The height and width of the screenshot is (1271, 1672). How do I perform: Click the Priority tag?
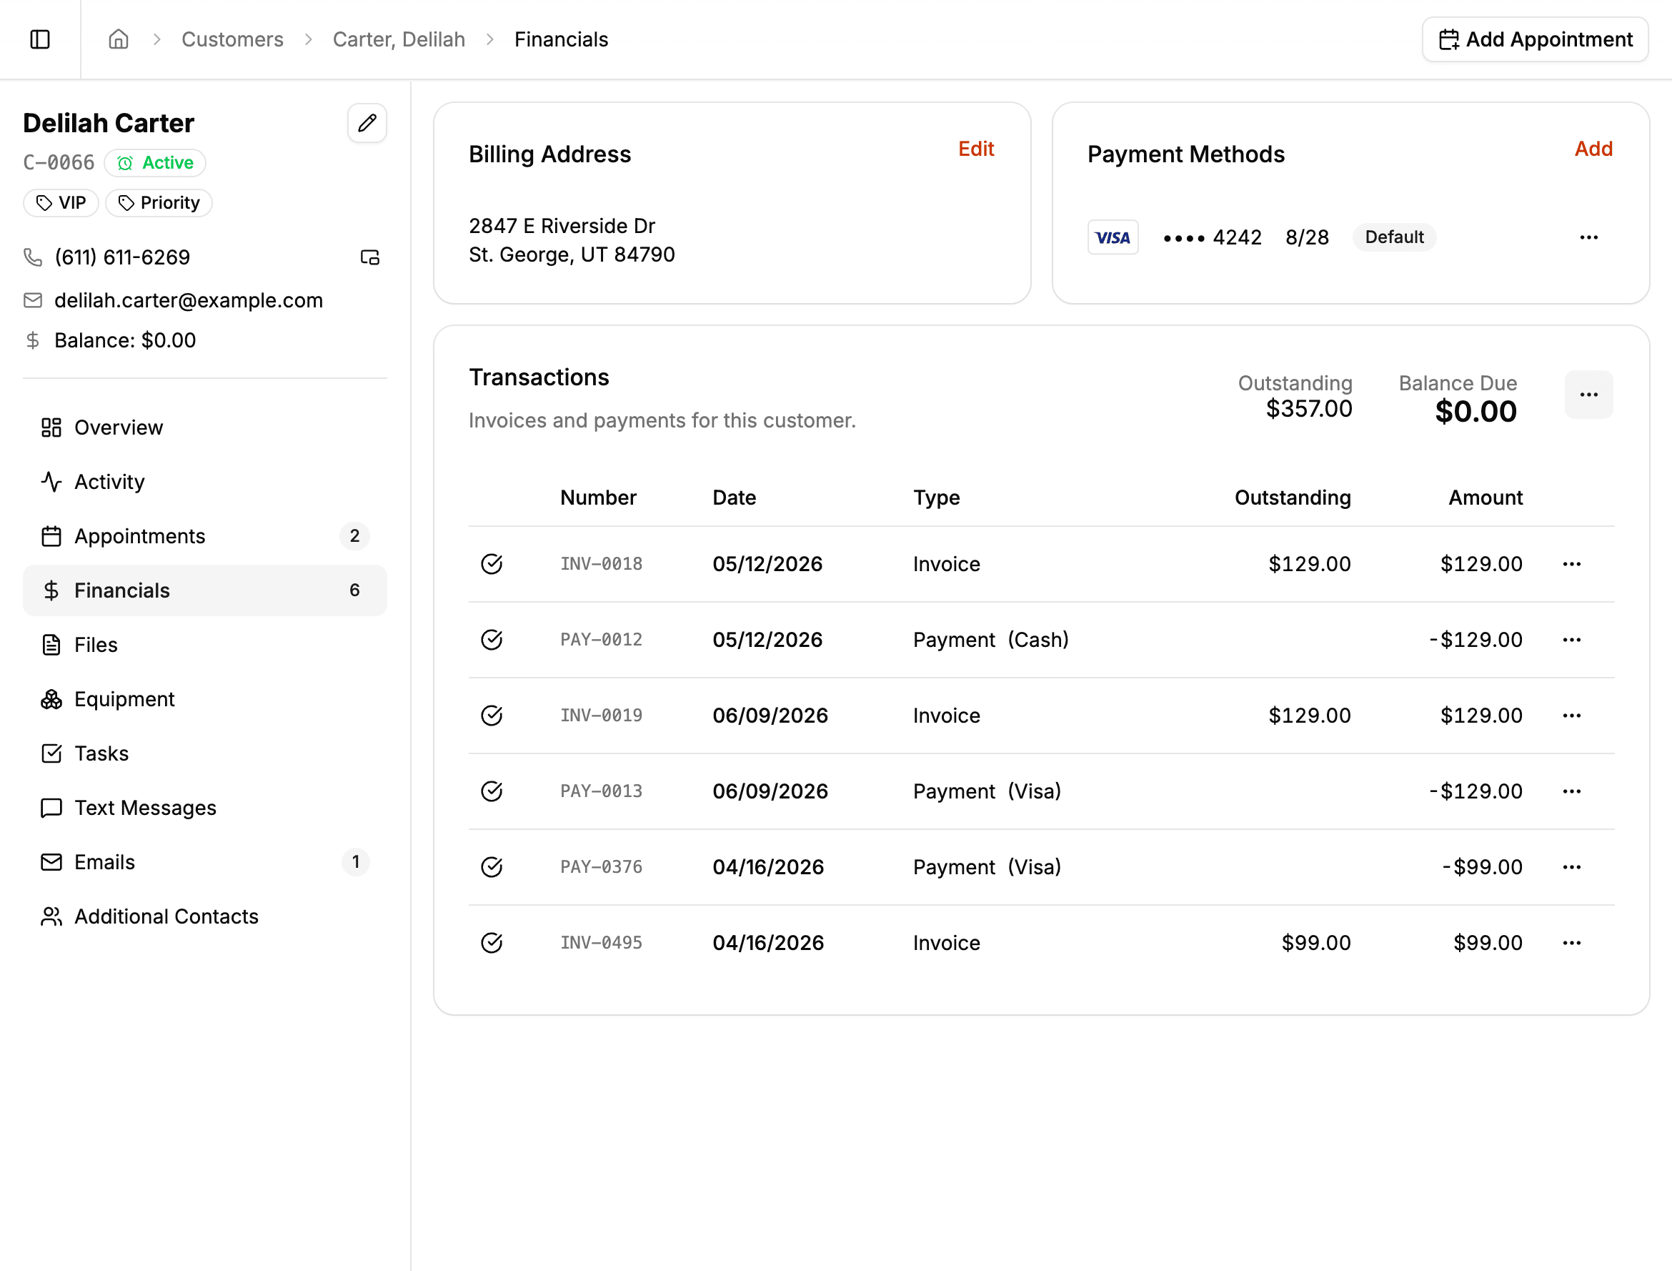(x=159, y=203)
